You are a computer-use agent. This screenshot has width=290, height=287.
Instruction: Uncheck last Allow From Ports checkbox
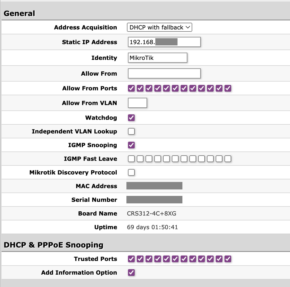(228, 89)
